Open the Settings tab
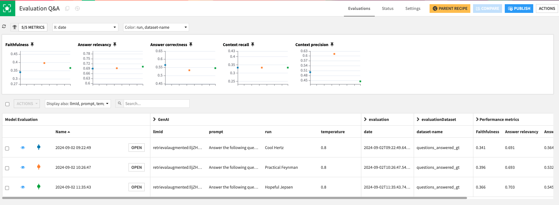 (x=413, y=8)
